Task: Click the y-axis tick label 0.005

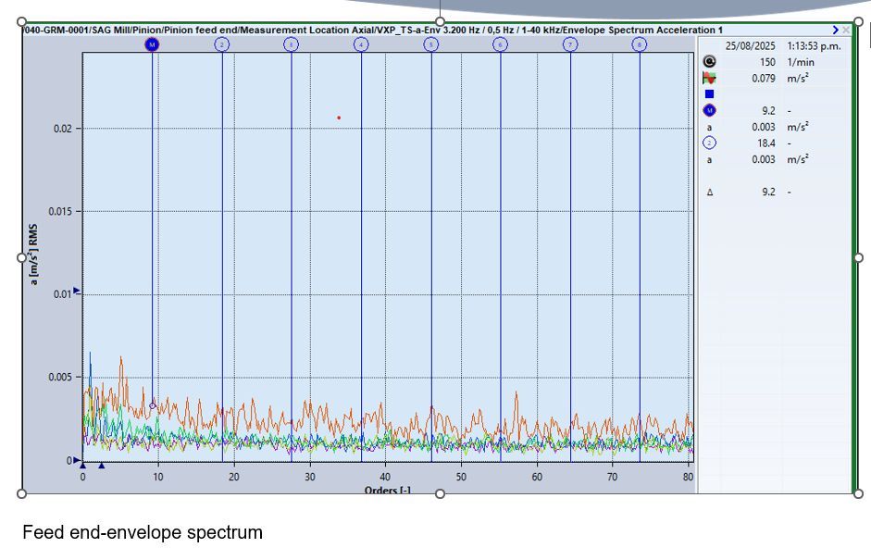Action: pos(60,378)
